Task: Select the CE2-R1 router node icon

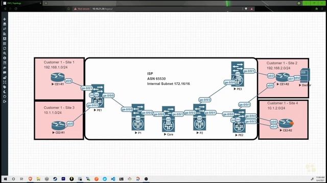Action: (x=58, y=126)
